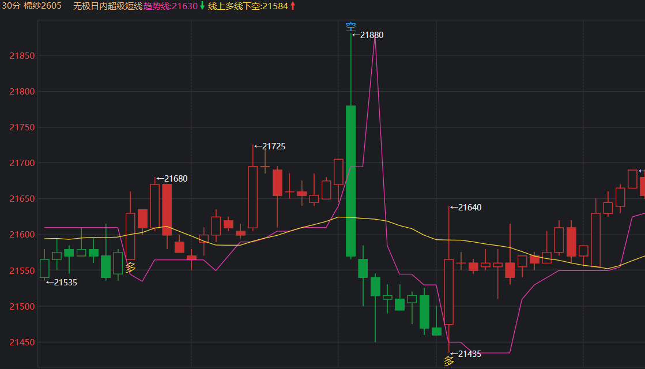Click the 多 signal marker near 21550
The image size is (645, 369).
tap(130, 268)
